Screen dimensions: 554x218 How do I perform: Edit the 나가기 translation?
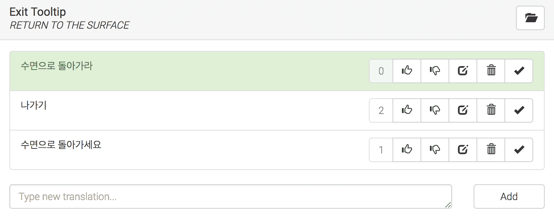[x=463, y=110]
